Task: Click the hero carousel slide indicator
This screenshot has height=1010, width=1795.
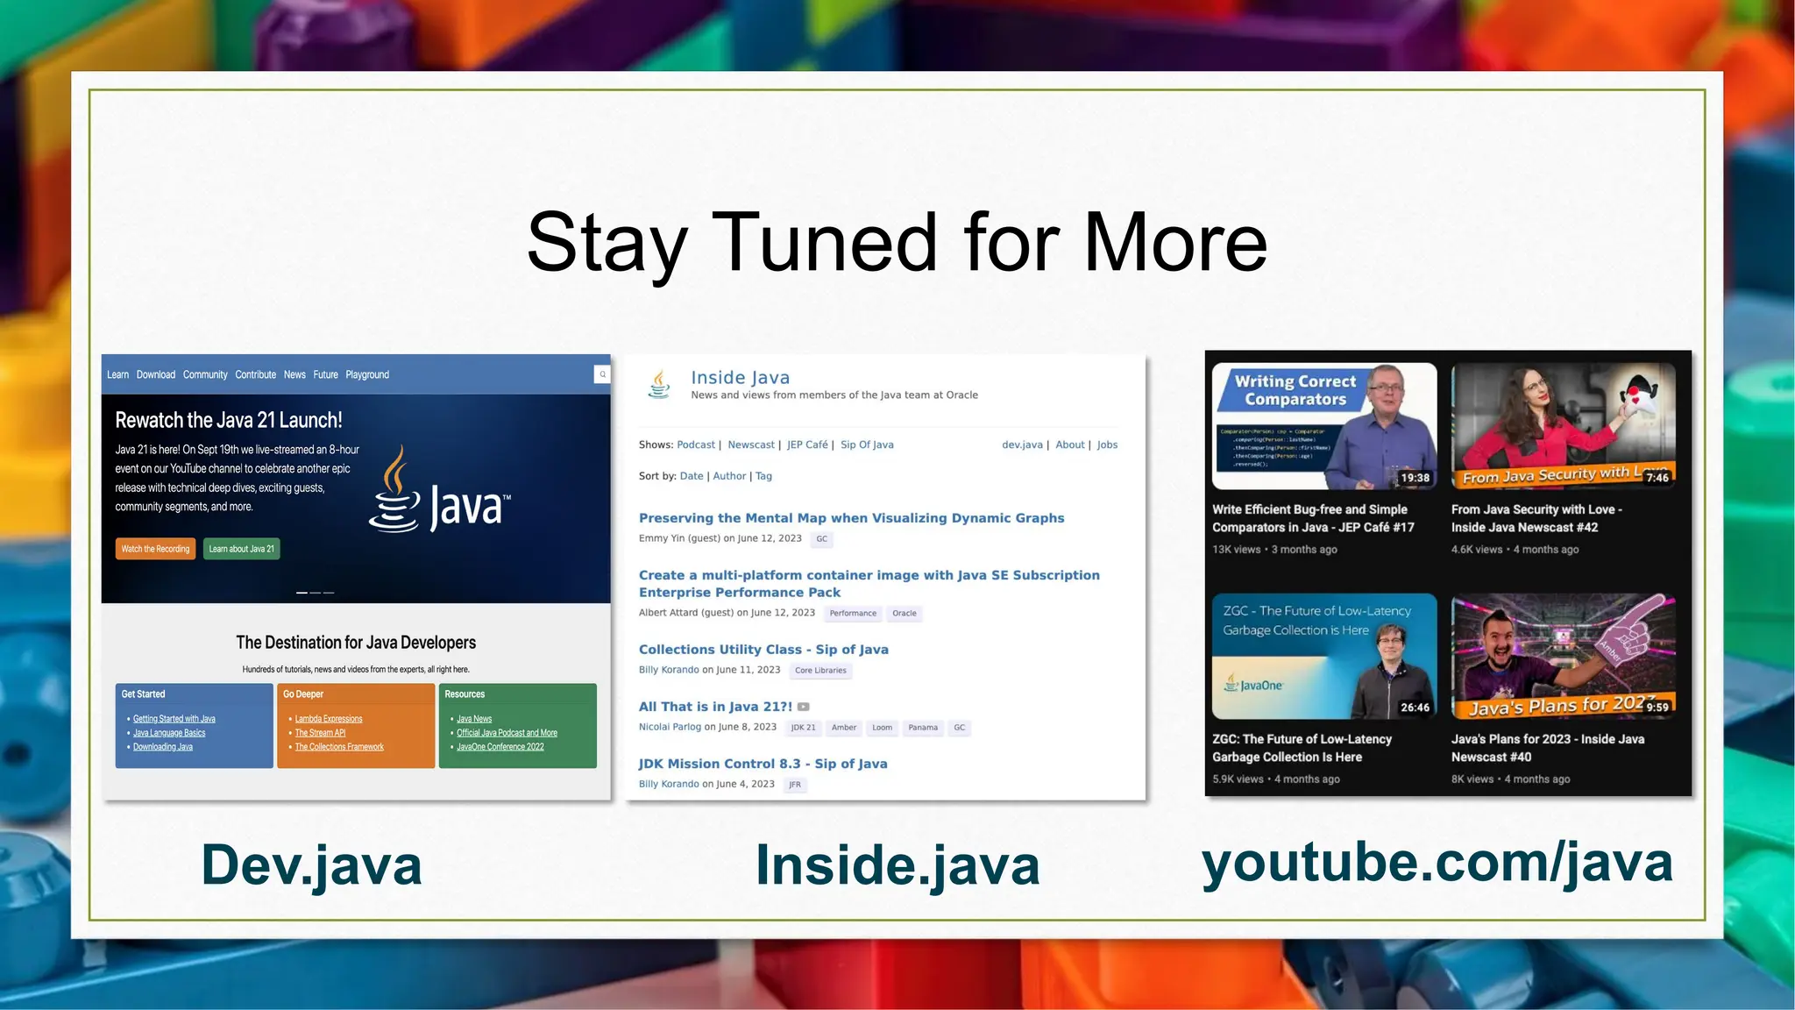Action: pyautogui.click(x=315, y=593)
